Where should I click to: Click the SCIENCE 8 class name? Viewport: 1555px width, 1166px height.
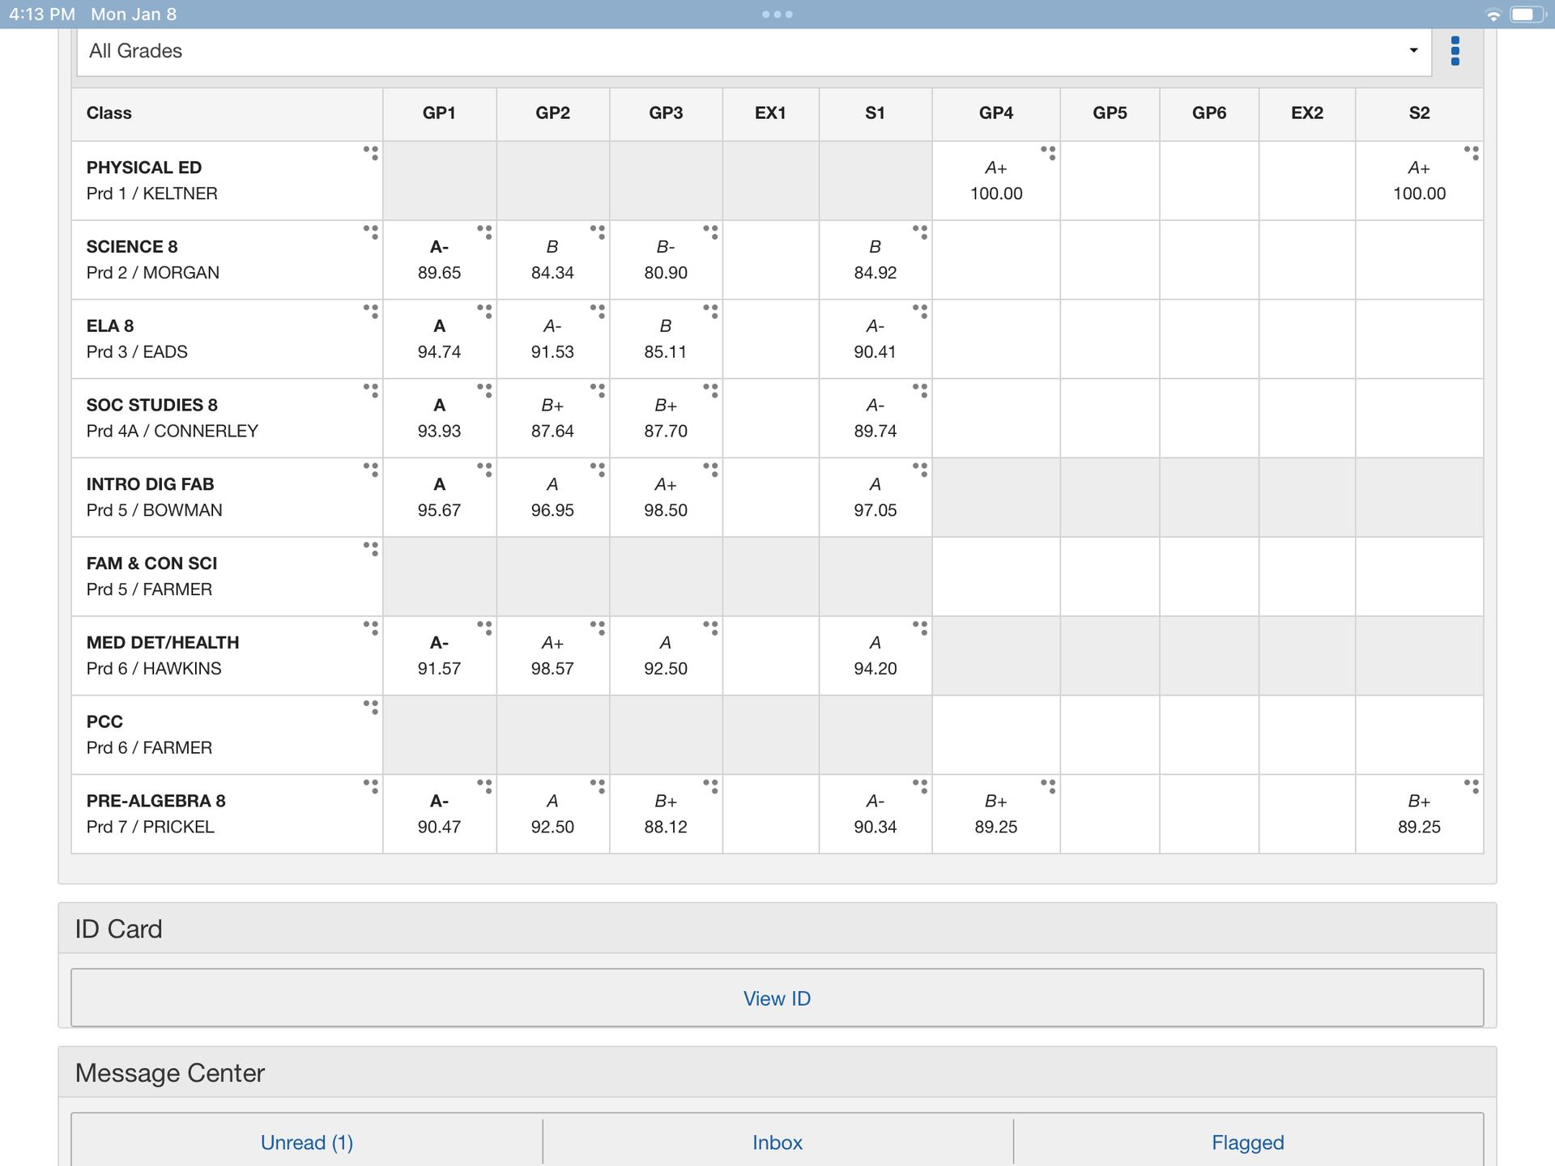coord(132,246)
